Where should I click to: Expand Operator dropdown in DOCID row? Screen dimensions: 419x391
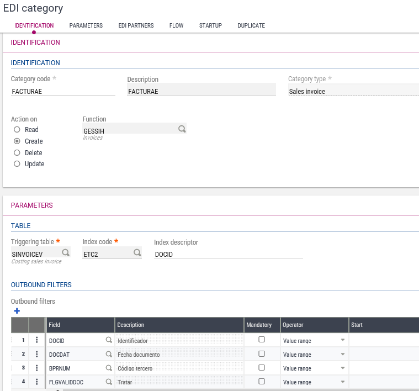pyautogui.click(x=342, y=340)
